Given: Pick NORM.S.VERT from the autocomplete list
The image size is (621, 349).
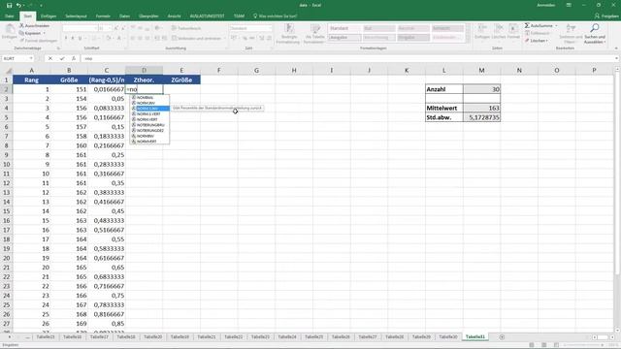Looking at the screenshot, I should coord(149,114).
